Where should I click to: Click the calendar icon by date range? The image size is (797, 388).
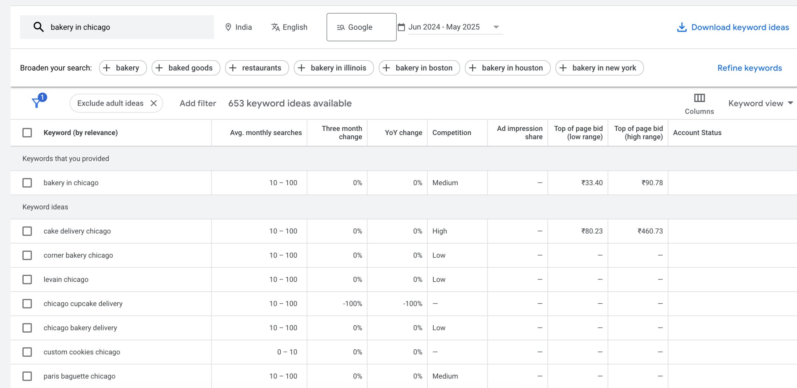[x=401, y=27]
